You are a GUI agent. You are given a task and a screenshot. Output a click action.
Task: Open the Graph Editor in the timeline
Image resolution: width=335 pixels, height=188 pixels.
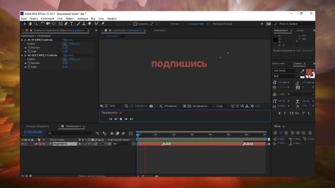pyautogui.click(x=130, y=134)
